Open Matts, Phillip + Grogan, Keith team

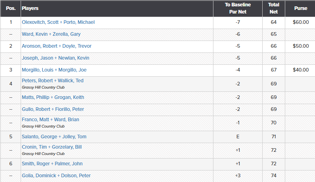[x=53, y=97]
